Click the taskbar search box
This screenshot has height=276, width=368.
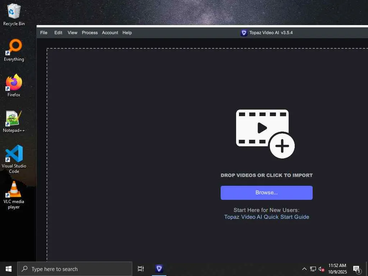[x=75, y=269]
